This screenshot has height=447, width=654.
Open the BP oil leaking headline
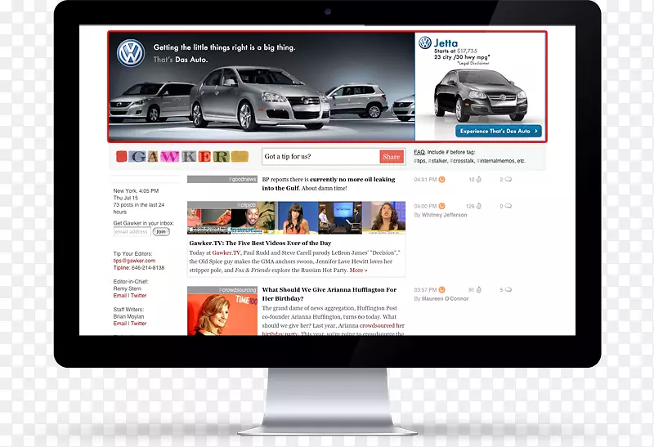coord(329,184)
